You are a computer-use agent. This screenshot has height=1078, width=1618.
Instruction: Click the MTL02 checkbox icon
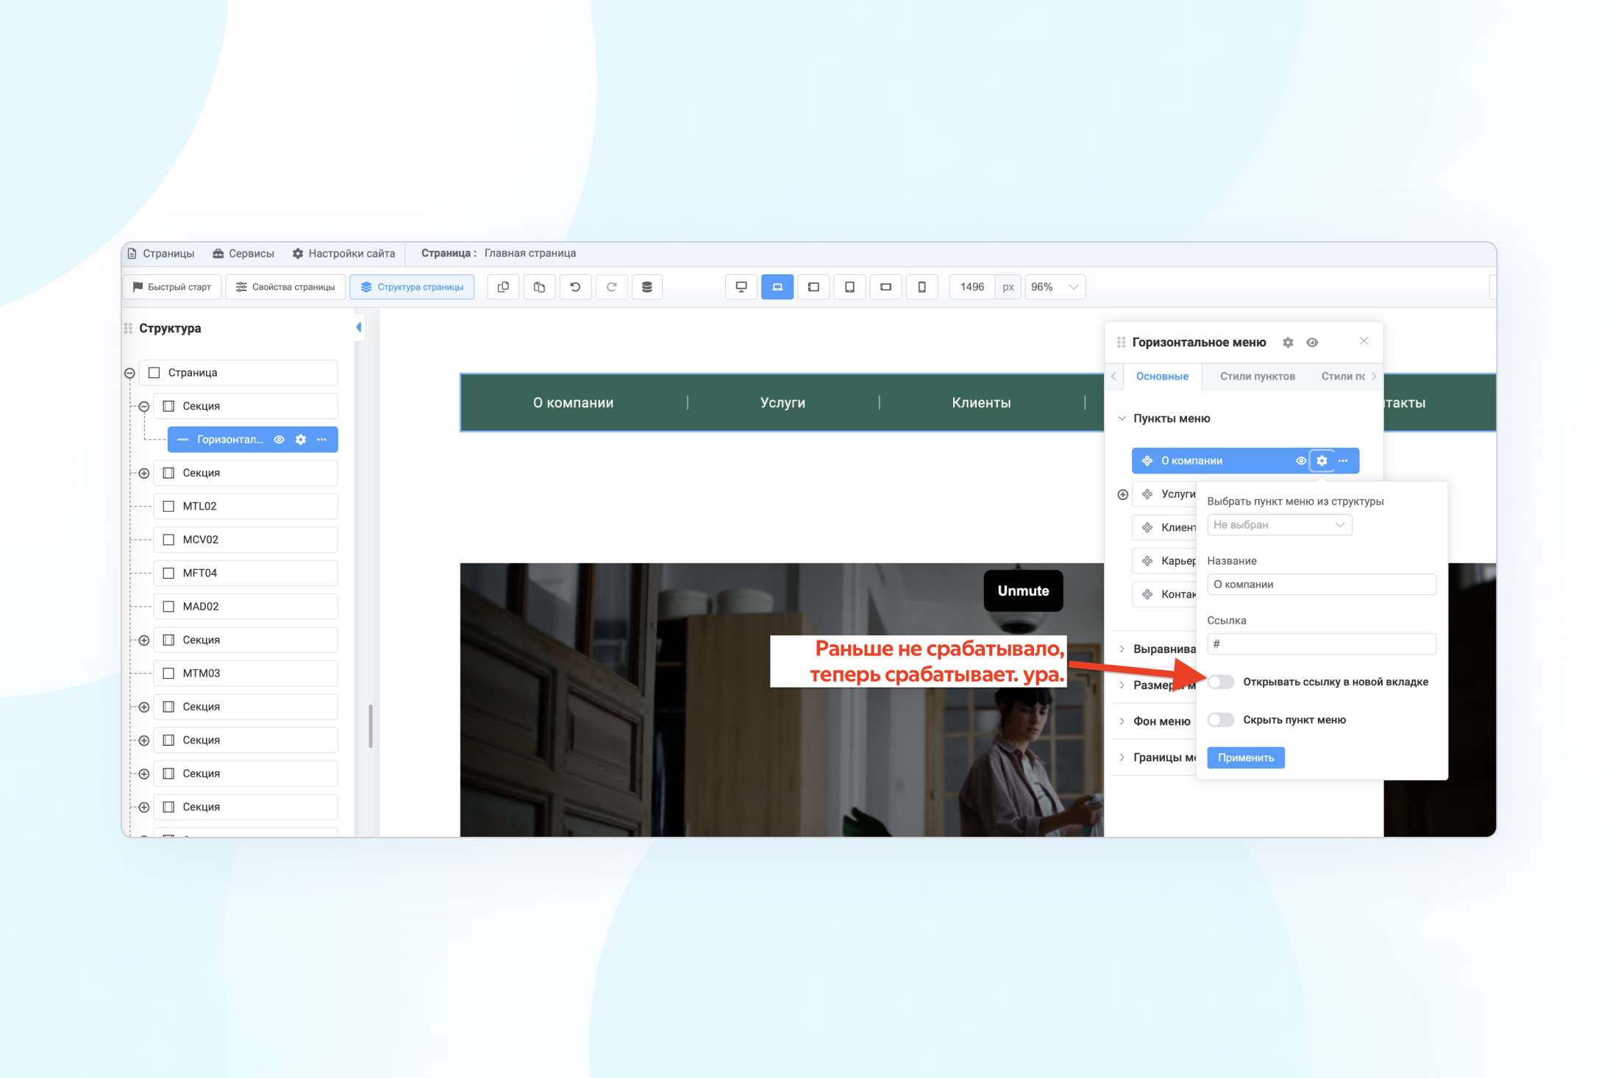(x=168, y=507)
